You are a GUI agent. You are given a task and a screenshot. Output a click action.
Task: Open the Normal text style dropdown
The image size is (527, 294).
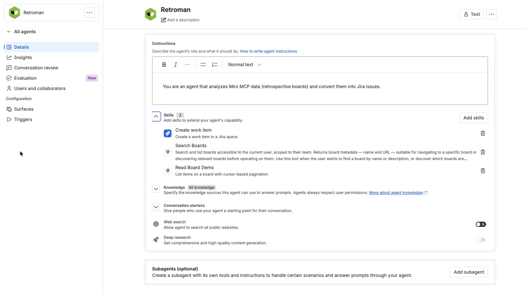click(x=245, y=65)
